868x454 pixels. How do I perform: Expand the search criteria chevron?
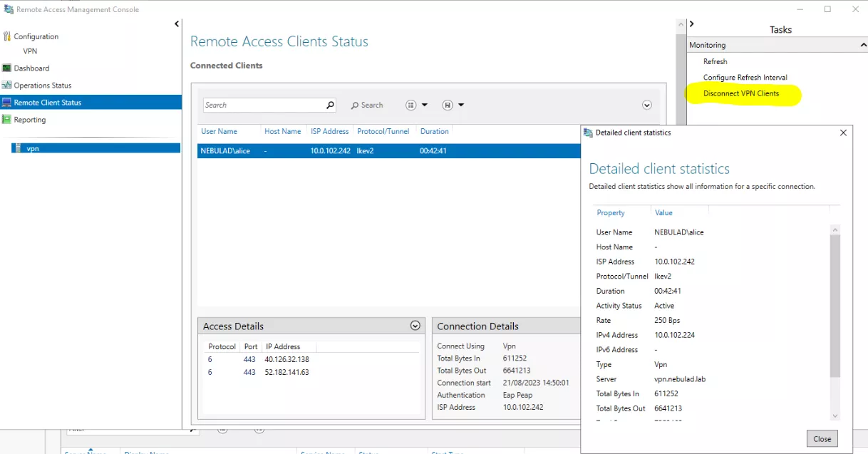coord(647,105)
